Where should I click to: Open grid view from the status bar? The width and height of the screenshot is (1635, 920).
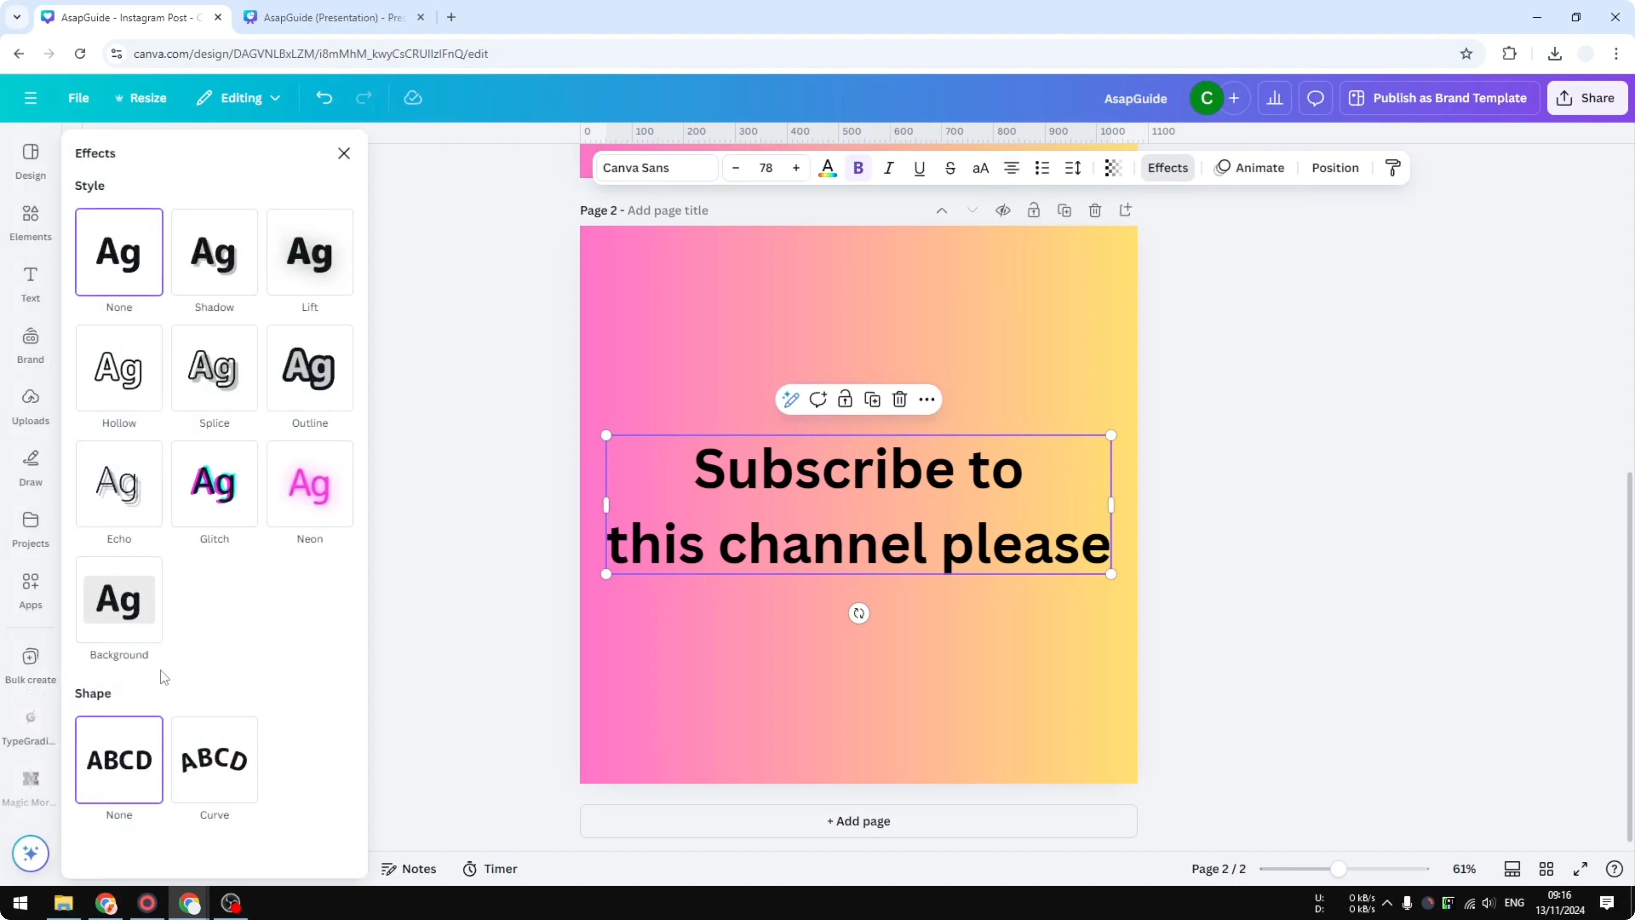click(1546, 868)
